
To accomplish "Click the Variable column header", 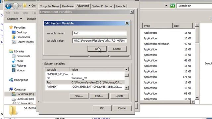I will coord(58,70).
